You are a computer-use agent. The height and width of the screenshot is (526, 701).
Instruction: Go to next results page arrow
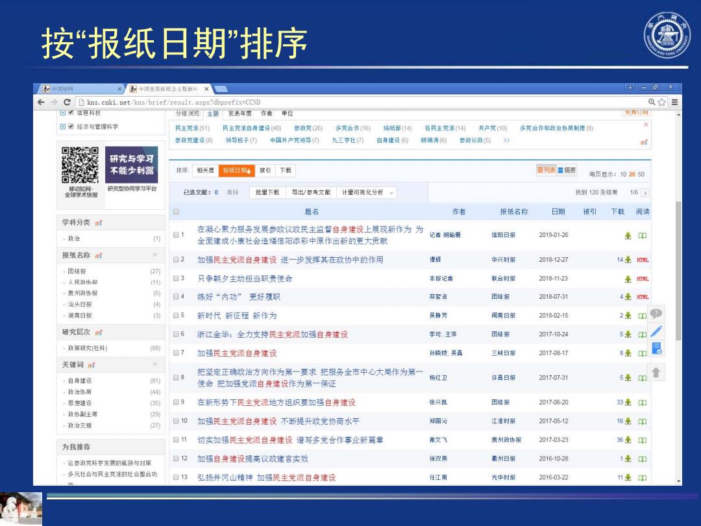tap(645, 193)
